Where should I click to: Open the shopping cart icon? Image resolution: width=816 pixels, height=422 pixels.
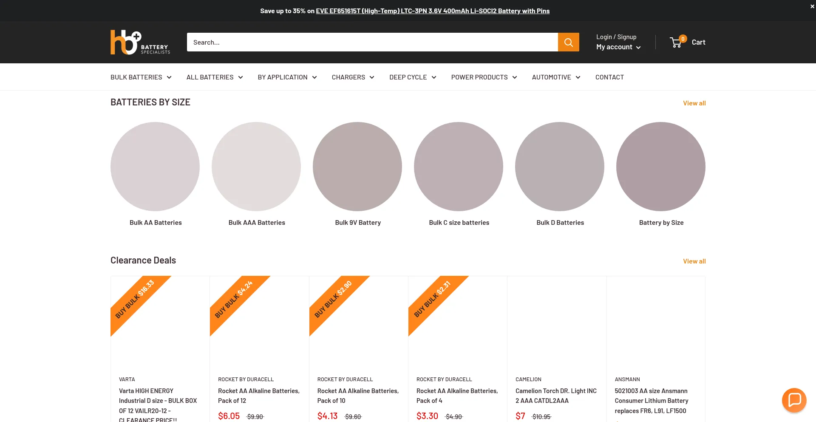676,42
